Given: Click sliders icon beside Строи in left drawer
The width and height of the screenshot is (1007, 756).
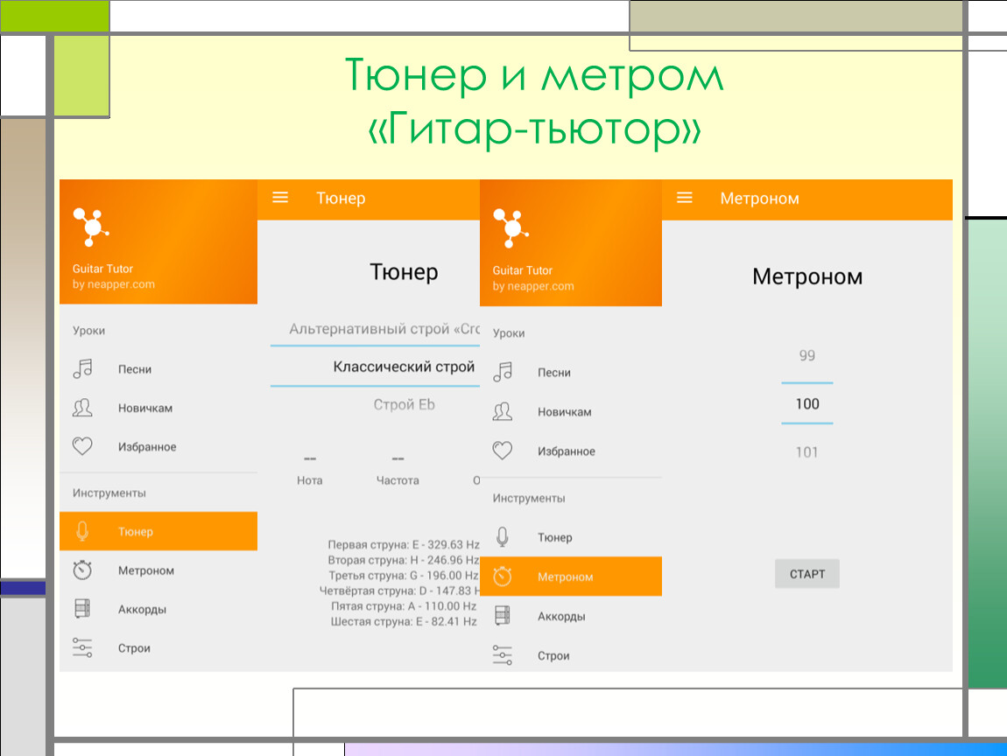Looking at the screenshot, I should pyautogui.click(x=82, y=647).
